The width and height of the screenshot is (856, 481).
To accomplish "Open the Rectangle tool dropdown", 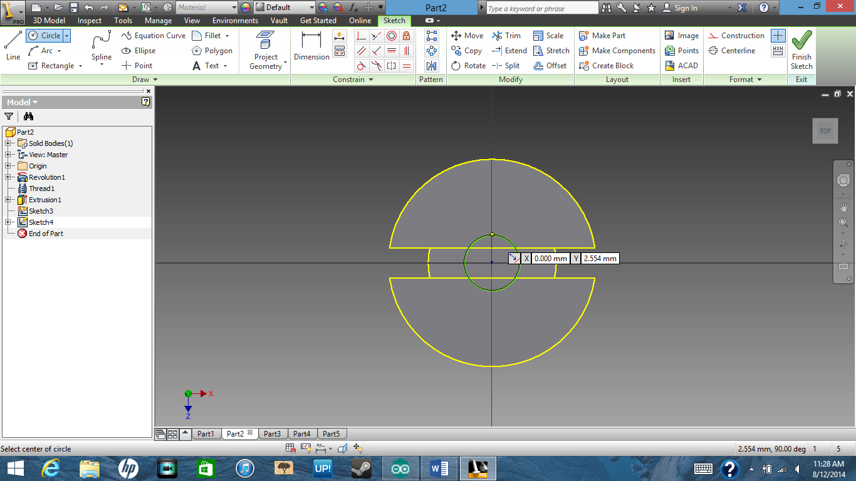I will [x=81, y=65].
